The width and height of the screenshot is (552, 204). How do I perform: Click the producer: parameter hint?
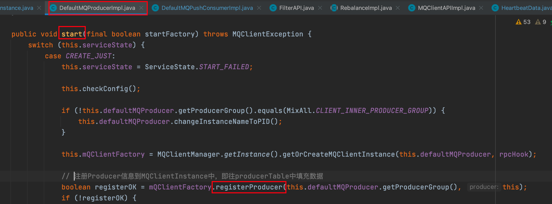[484, 187]
